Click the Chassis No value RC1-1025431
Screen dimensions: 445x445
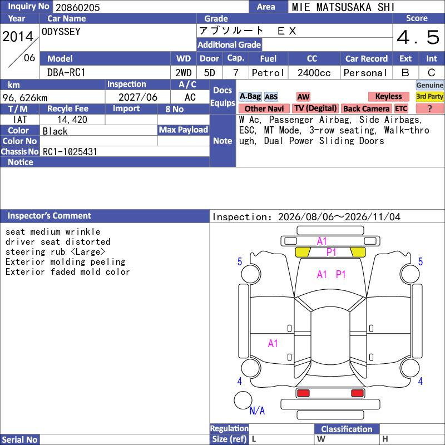[x=70, y=152]
